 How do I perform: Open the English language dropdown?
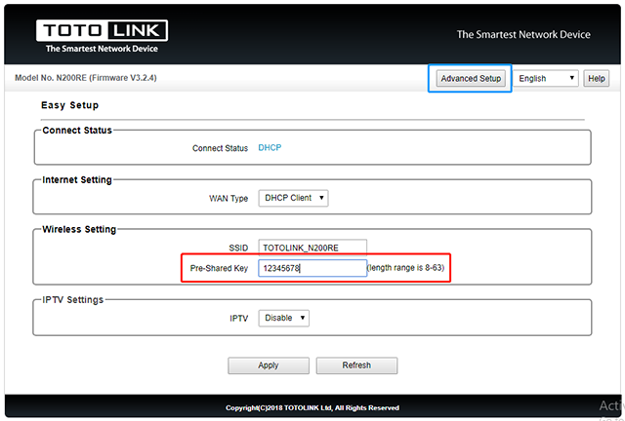pos(546,78)
